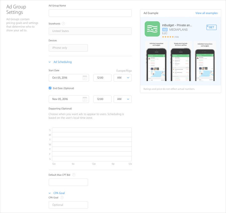Click the inBudget green app icon
The width and height of the screenshot is (226, 213).
(152, 29)
